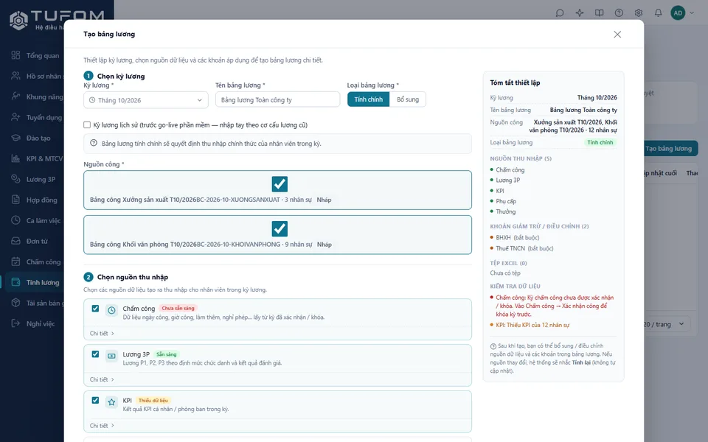Select the Tính chính payroll type

(x=369, y=99)
